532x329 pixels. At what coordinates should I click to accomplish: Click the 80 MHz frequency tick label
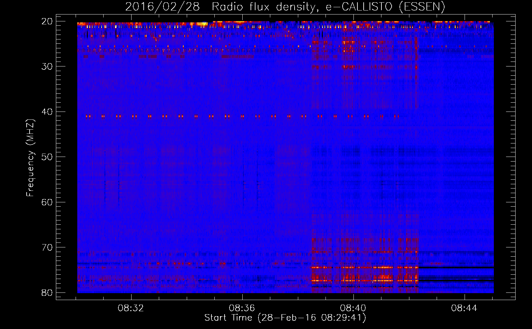[x=47, y=293]
